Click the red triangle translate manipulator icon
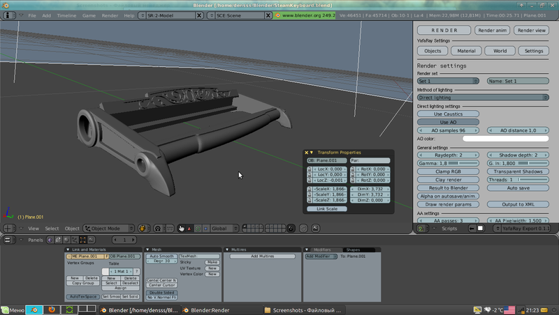 point(189,229)
